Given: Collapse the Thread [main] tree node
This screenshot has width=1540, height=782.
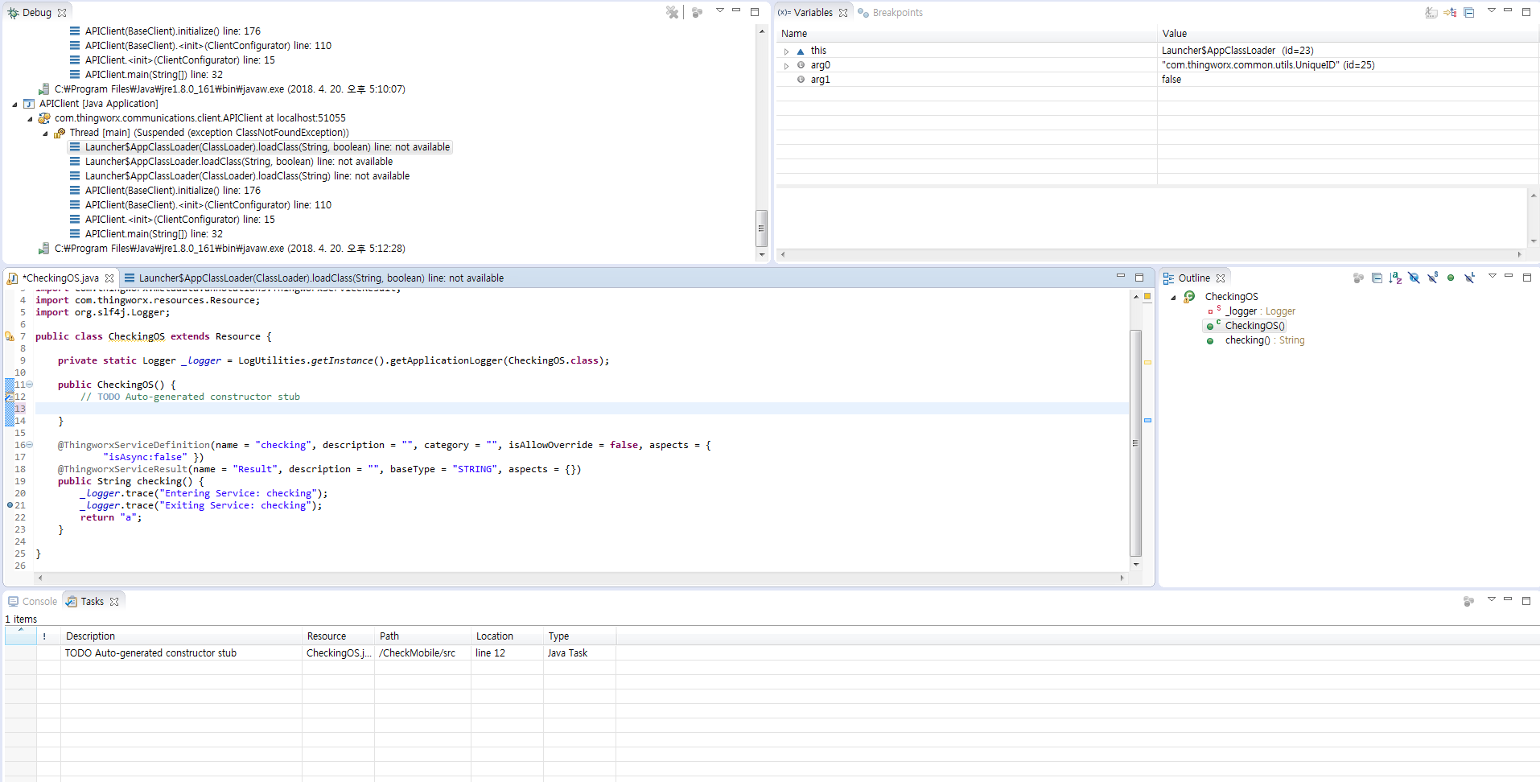Looking at the screenshot, I should [45, 133].
